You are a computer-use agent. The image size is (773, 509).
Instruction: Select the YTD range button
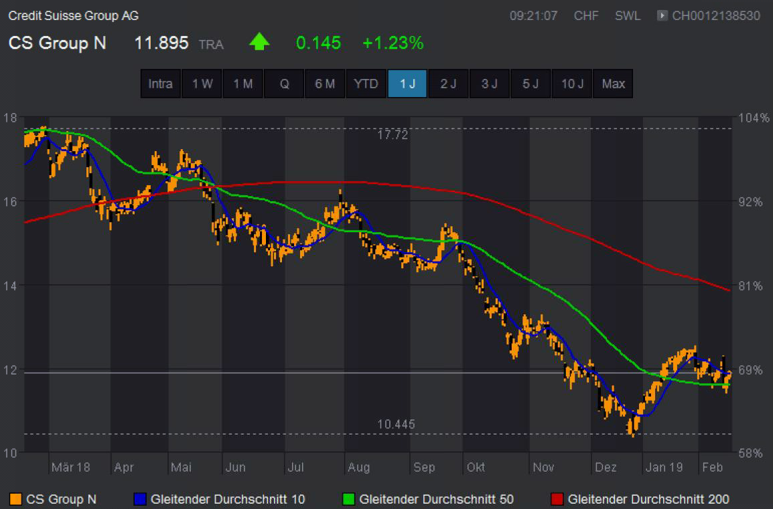click(x=366, y=84)
